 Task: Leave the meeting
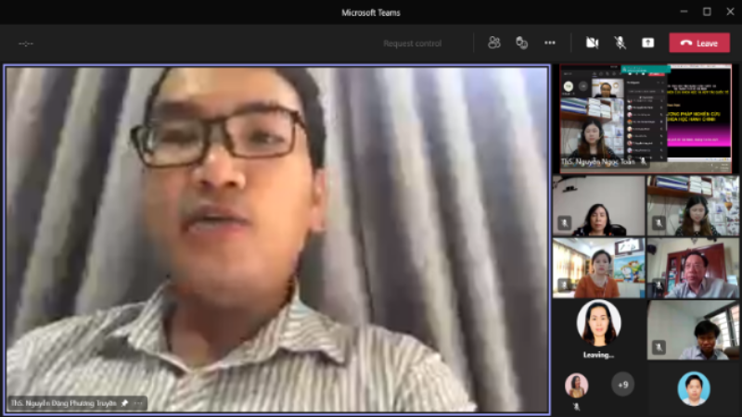pyautogui.click(x=699, y=43)
